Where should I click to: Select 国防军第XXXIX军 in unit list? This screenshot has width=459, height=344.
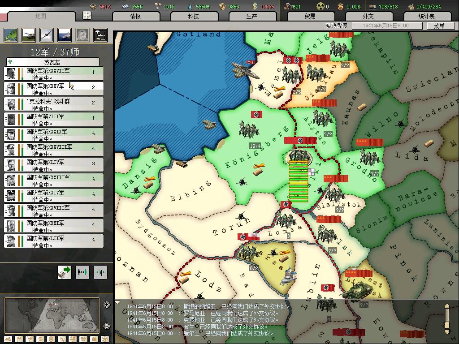coord(54,134)
